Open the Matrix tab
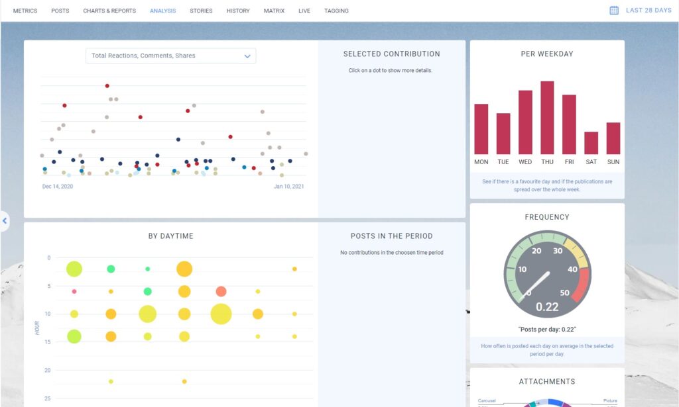Image resolution: width=679 pixels, height=407 pixels. [274, 11]
